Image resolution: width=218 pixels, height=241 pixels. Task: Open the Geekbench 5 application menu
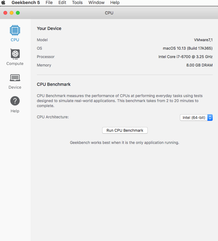[26, 2]
